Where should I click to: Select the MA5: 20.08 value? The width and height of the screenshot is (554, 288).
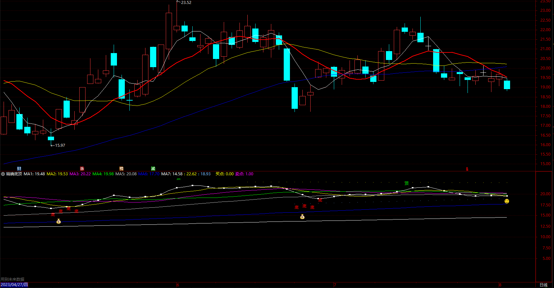[x=126, y=174]
